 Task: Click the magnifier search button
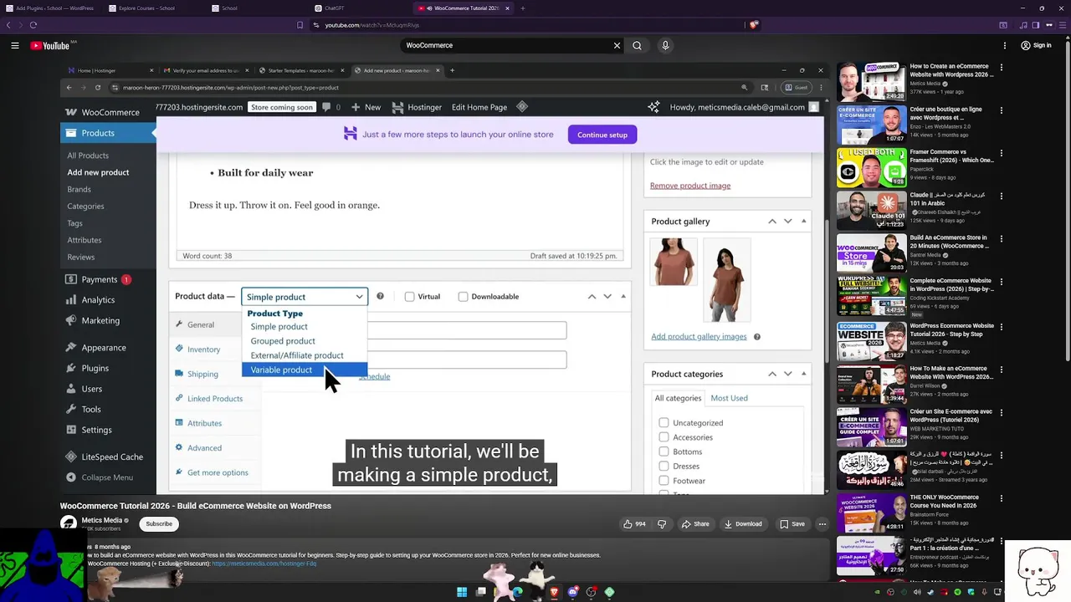(x=637, y=46)
